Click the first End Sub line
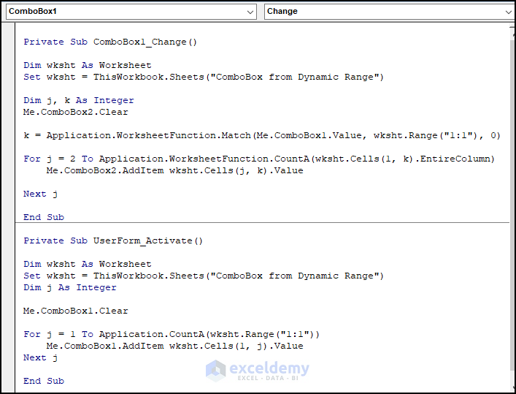The height and width of the screenshot is (394, 516). pos(44,217)
